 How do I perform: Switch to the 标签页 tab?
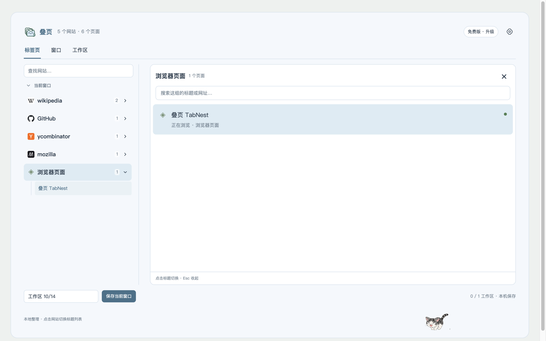click(x=32, y=50)
